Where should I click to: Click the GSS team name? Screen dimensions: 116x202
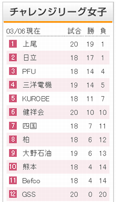click(x=29, y=194)
